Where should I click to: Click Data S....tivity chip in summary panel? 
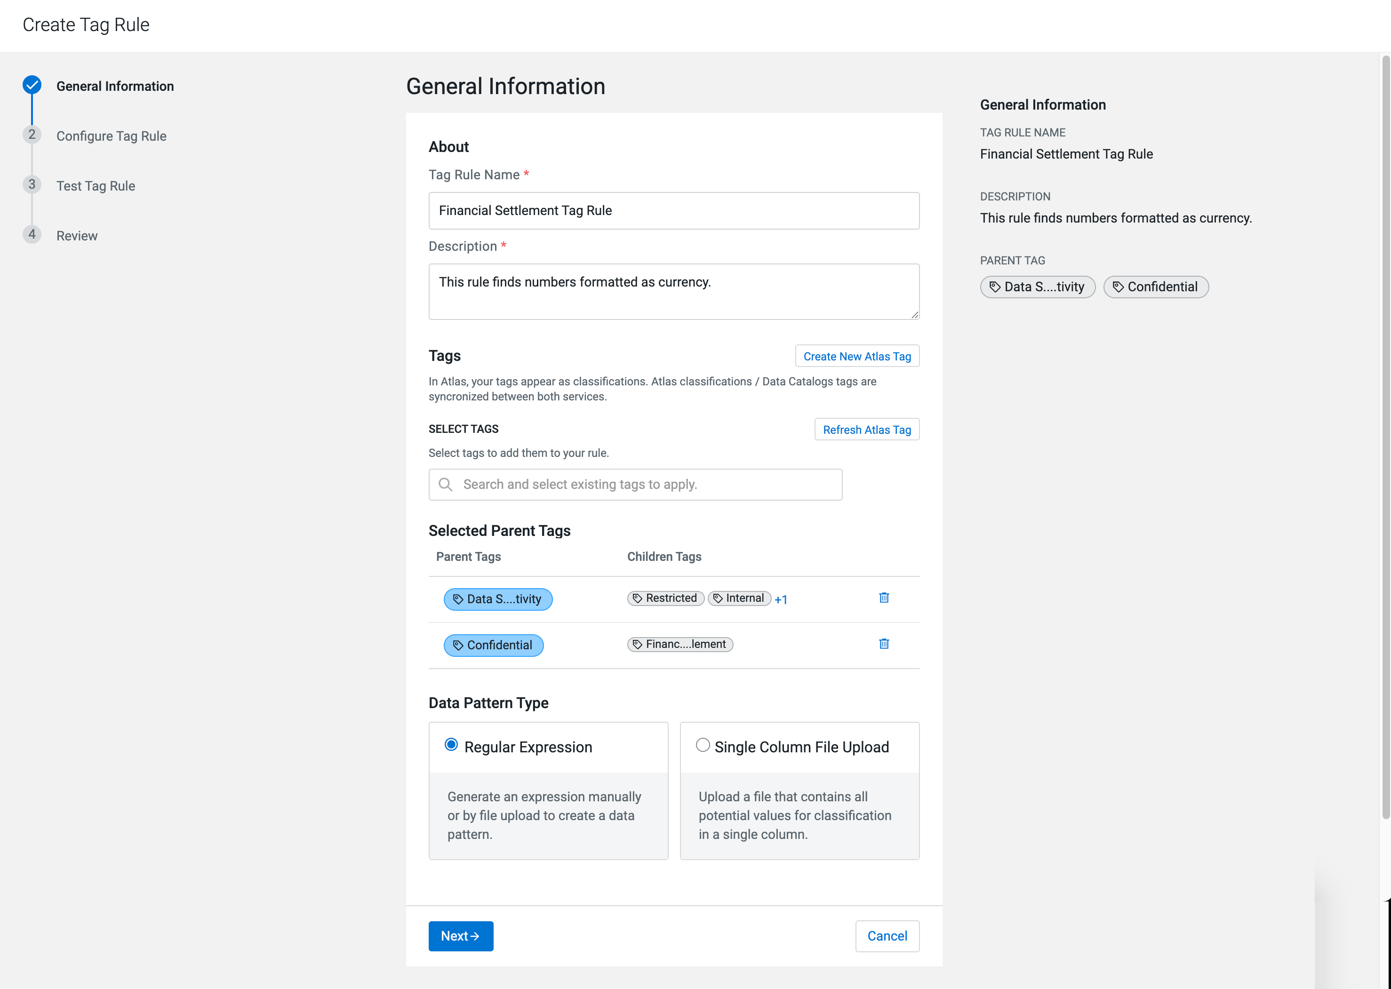[x=1037, y=287]
